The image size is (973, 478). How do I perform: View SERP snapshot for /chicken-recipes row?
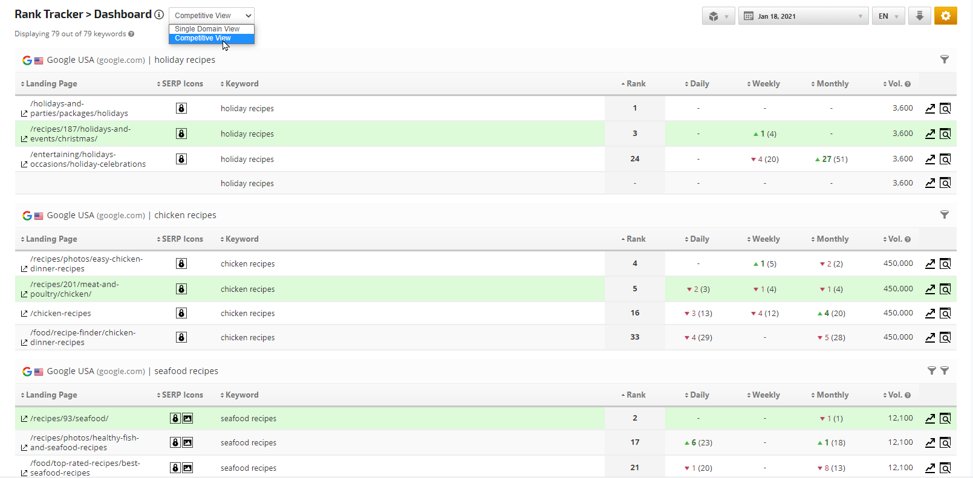pos(945,313)
